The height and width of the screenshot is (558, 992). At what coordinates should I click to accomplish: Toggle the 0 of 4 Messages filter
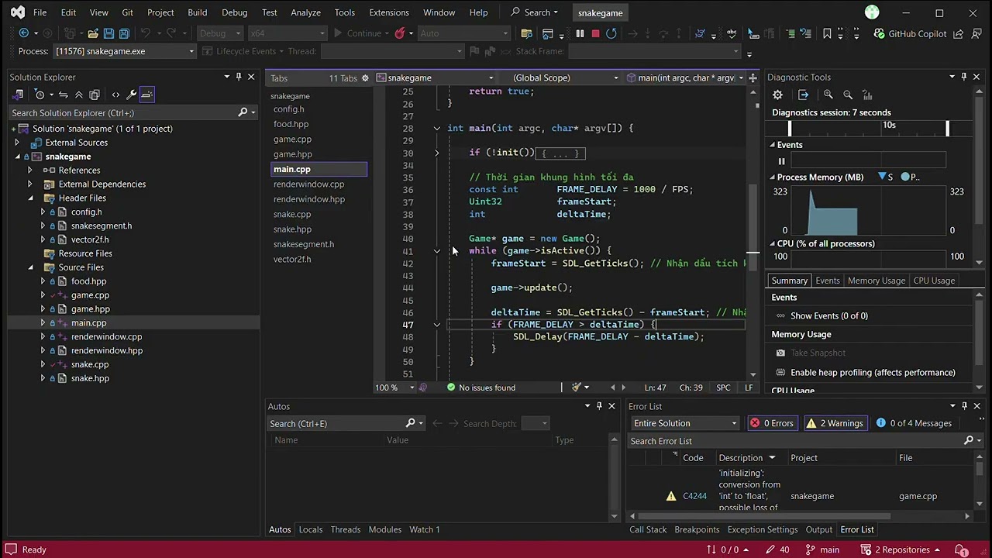tap(913, 423)
